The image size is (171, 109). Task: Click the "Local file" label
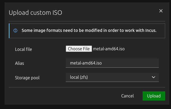tap(24, 49)
